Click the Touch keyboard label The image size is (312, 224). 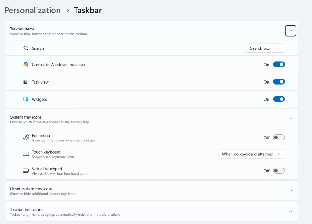click(46, 152)
